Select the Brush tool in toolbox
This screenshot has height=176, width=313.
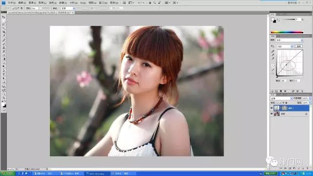click(3, 44)
